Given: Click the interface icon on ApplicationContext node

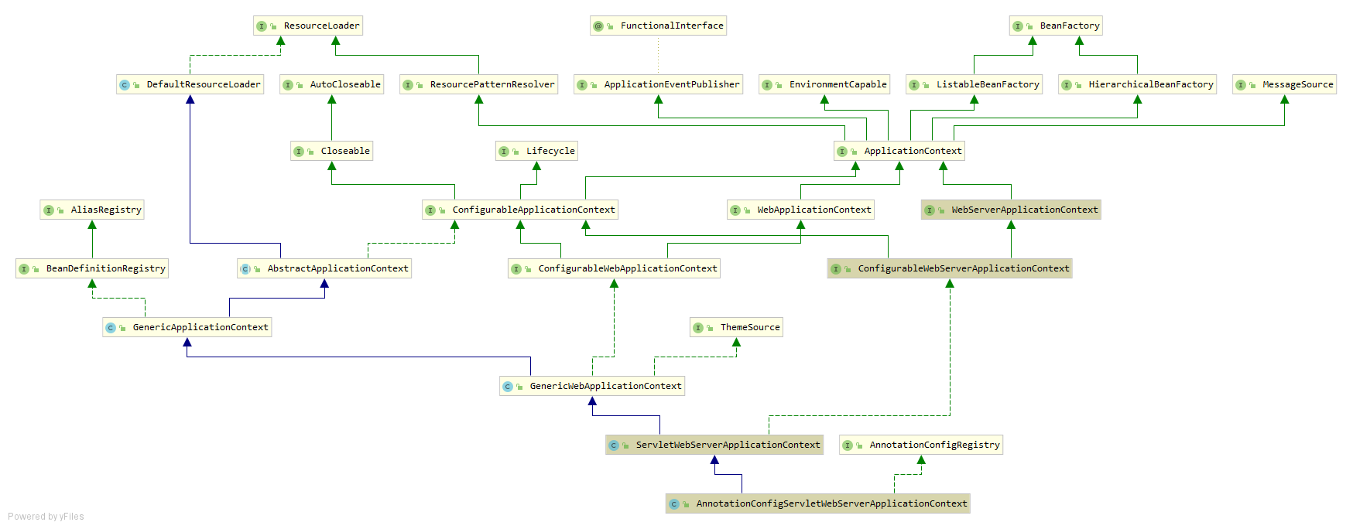Looking at the screenshot, I should click(x=842, y=152).
